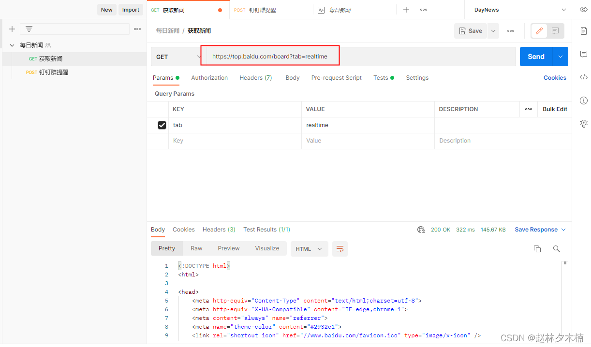Collapse the 每日新闻 collection
Image resolution: width=591 pixels, height=347 pixels.
(12, 45)
